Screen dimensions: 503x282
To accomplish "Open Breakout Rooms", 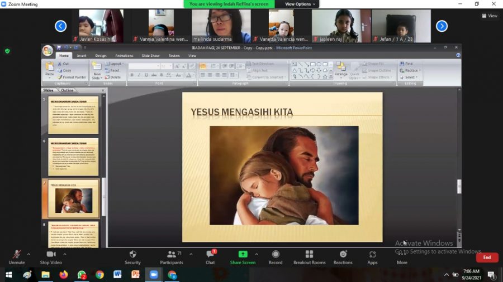I will 309,255.
